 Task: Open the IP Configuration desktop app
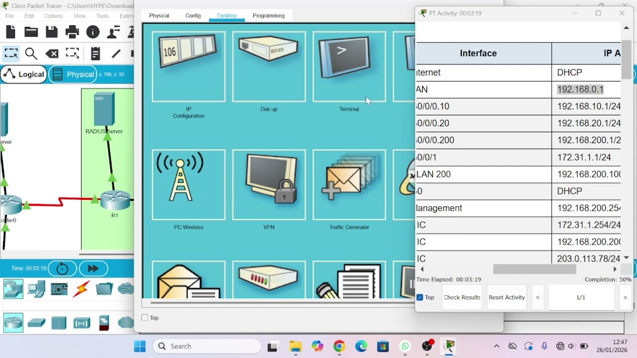[x=189, y=67]
